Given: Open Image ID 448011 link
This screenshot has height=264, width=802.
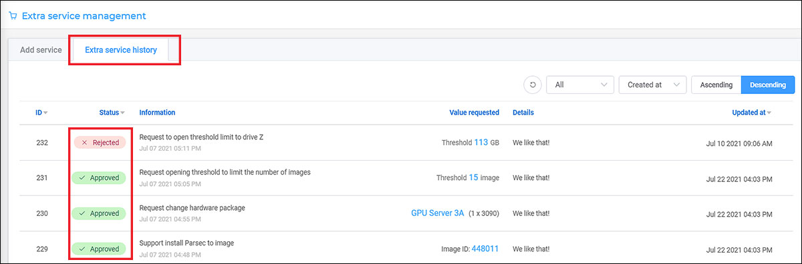Looking at the screenshot, I should pyautogui.click(x=485, y=249).
